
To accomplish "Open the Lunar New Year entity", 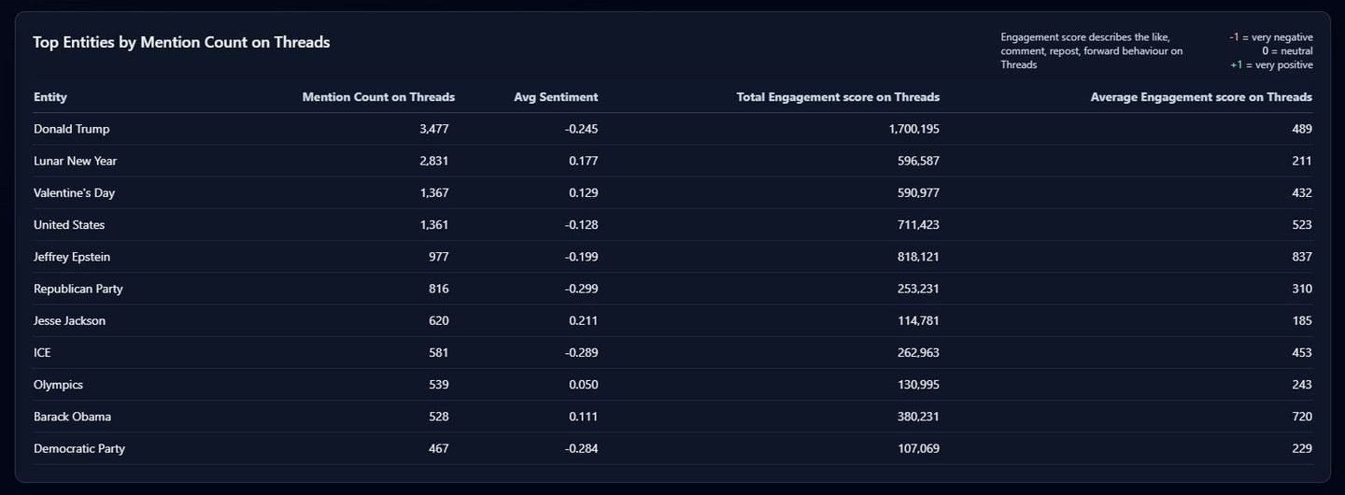I will click(x=76, y=161).
